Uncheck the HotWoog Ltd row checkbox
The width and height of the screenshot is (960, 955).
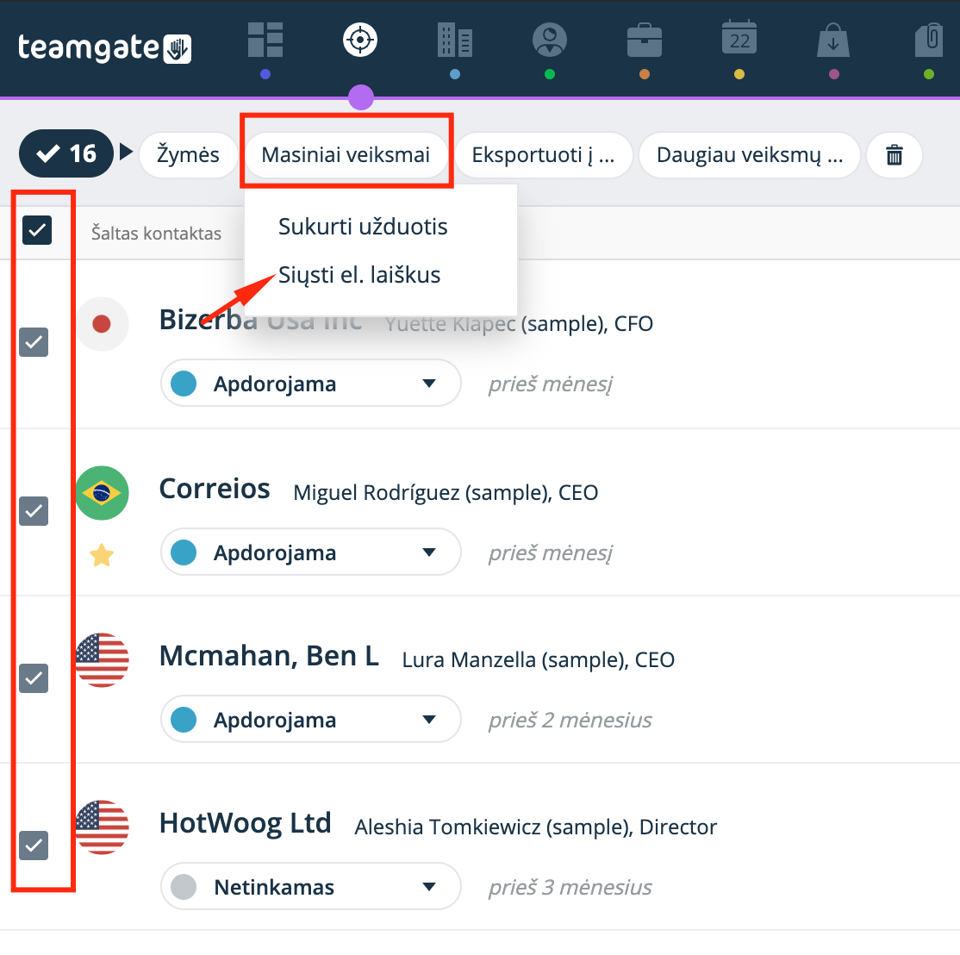pos(34,846)
